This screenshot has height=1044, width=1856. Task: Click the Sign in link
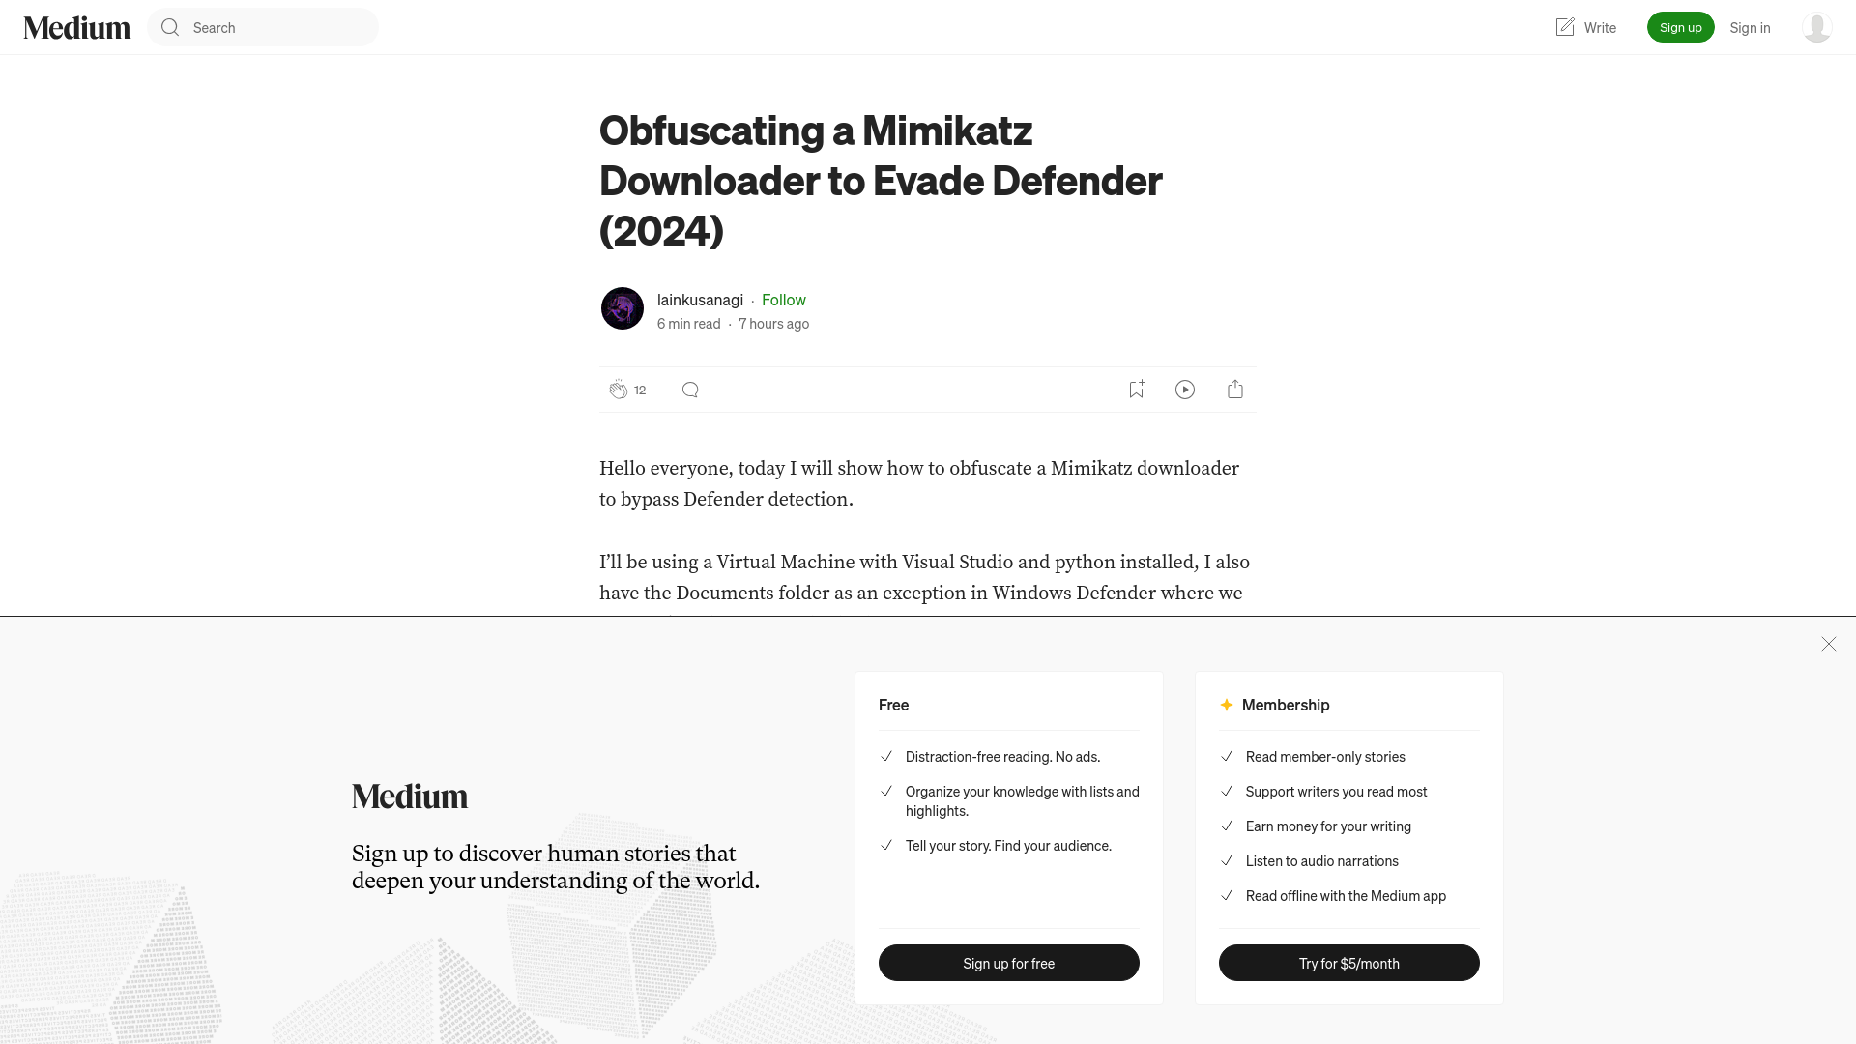point(1749,27)
